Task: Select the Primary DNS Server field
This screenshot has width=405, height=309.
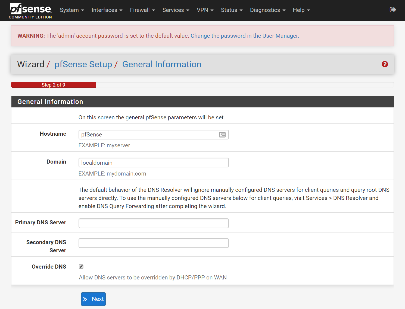Action: [154, 223]
